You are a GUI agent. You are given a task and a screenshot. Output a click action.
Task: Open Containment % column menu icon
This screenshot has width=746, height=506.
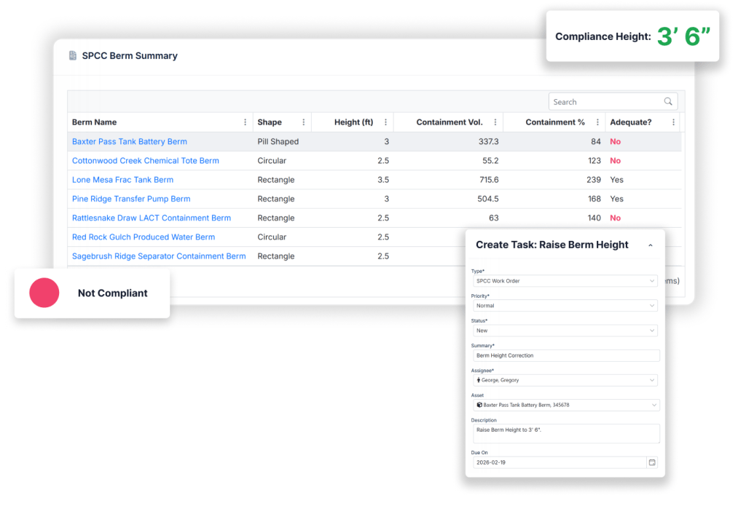coord(597,122)
